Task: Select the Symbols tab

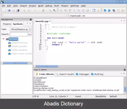Action: [x=18, y=24]
